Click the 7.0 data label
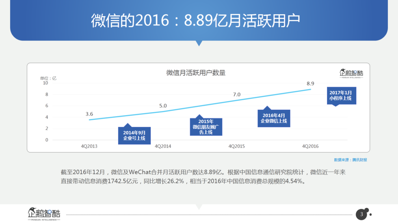This screenshot has width=398, height=224. tap(237, 94)
